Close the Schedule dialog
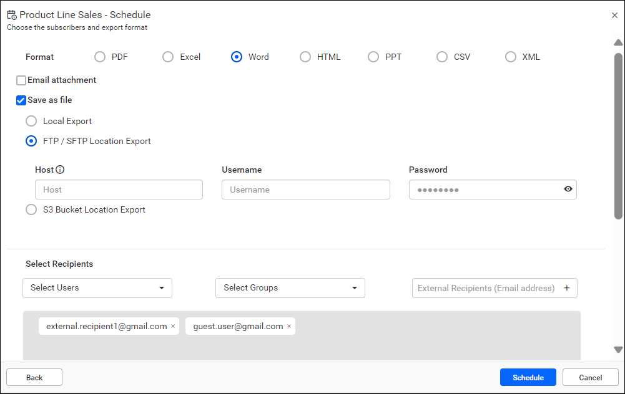 [614, 15]
